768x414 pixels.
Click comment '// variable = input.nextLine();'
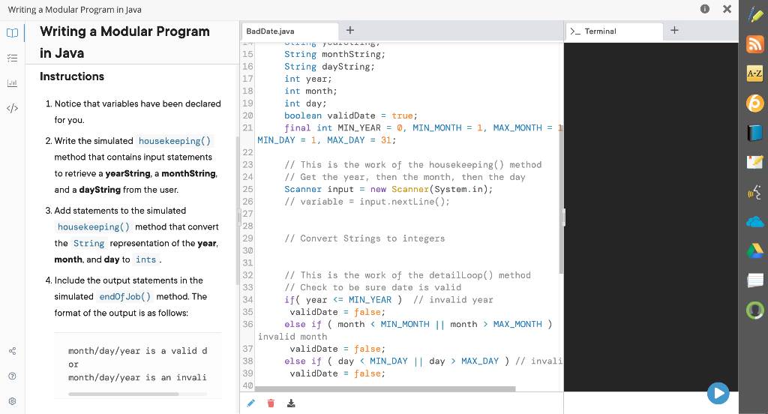pyautogui.click(x=367, y=201)
